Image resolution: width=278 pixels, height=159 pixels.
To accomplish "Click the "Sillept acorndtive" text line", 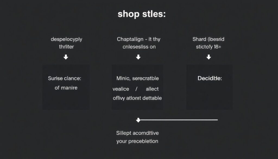I will pos(137,133).
